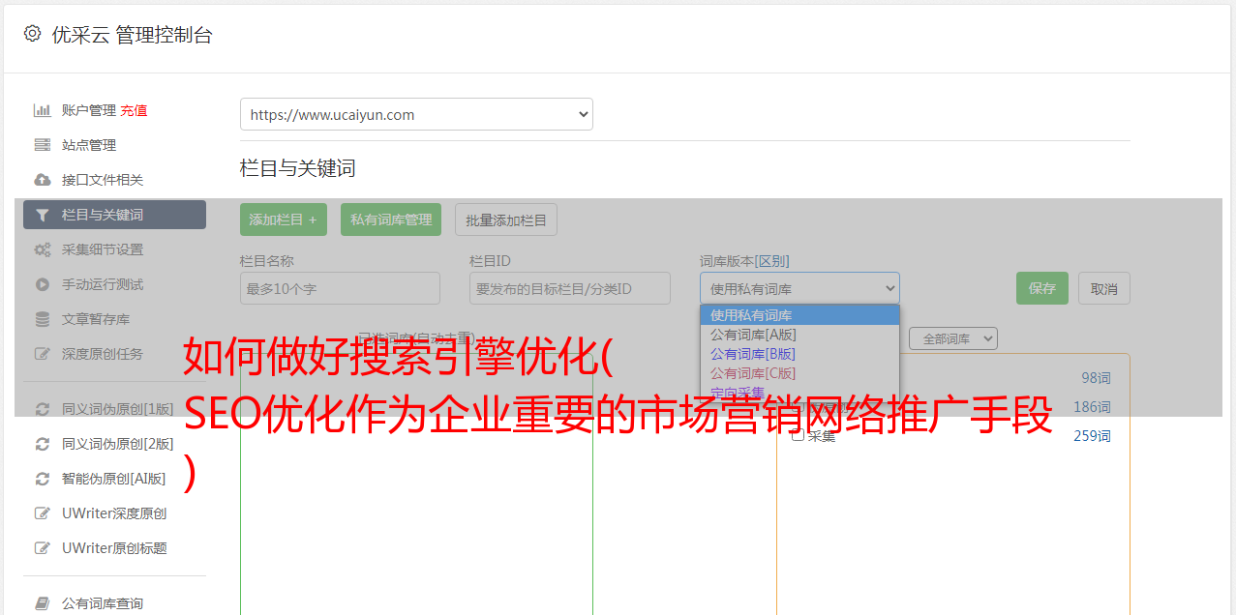The height and width of the screenshot is (615, 1236).
Task: Click the 批量添加栏目 button
Action: [x=506, y=220]
